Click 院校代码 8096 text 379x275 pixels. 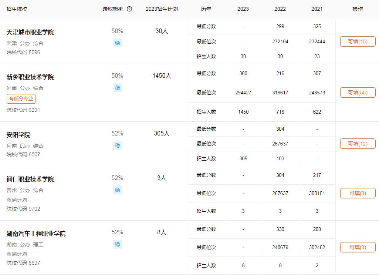(x=23, y=52)
